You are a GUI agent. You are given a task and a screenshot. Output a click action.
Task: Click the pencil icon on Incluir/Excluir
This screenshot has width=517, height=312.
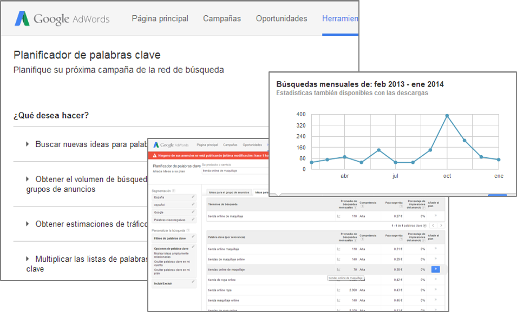coord(193,282)
